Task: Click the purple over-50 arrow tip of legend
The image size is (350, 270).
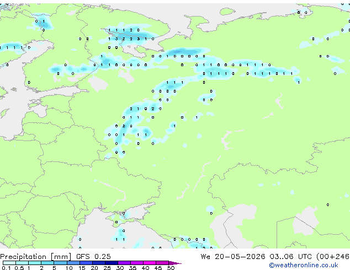Action: point(175,263)
